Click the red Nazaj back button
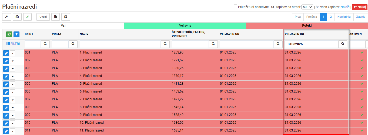The image size is (368, 135). [x=360, y=7]
